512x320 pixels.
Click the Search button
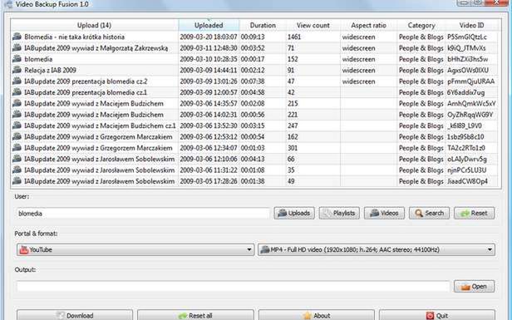[429, 214]
